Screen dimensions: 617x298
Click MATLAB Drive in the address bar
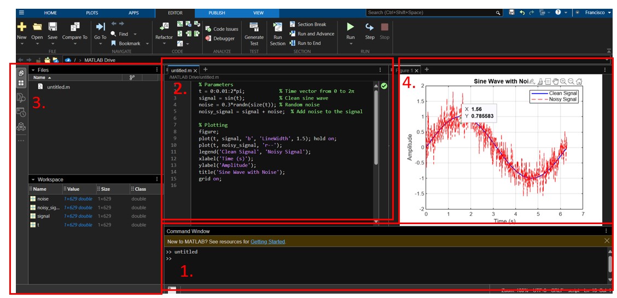point(100,60)
